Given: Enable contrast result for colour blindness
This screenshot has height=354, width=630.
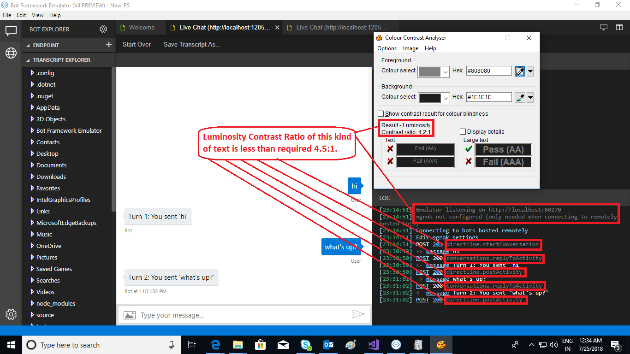Looking at the screenshot, I should pyautogui.click(x=381, y=113).
